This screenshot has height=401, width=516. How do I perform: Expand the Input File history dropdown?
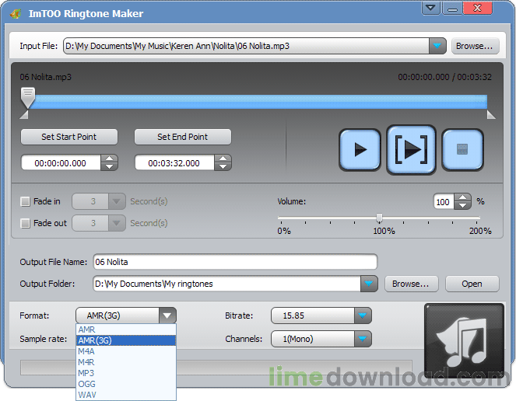437,46
